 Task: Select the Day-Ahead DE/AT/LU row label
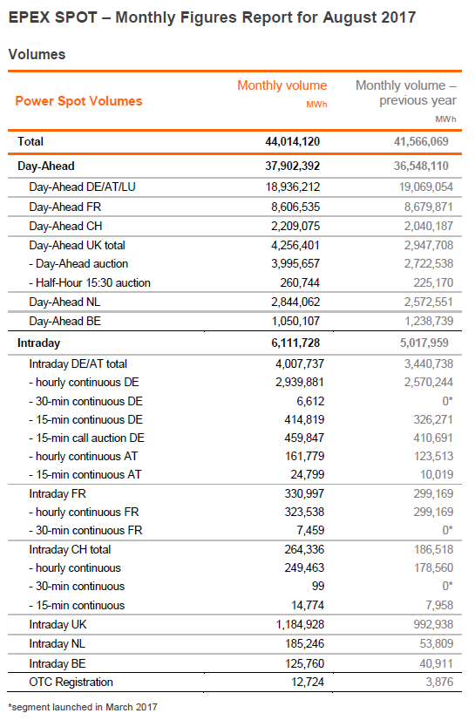click(82, 187)
